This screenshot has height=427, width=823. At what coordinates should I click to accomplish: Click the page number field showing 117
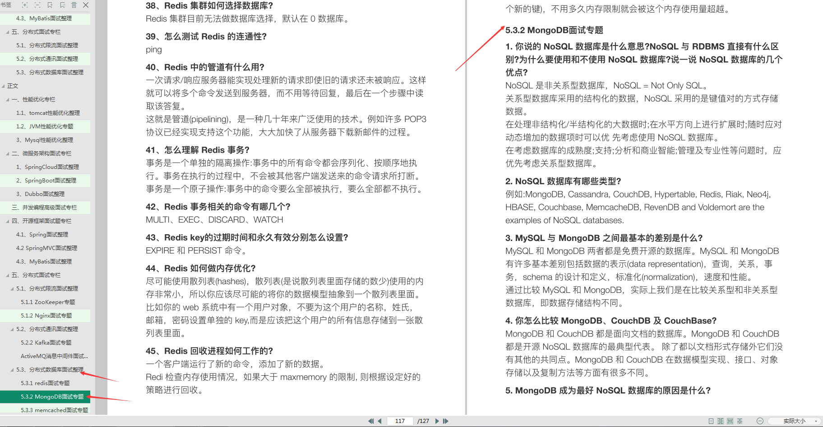(x=400, y=421)
